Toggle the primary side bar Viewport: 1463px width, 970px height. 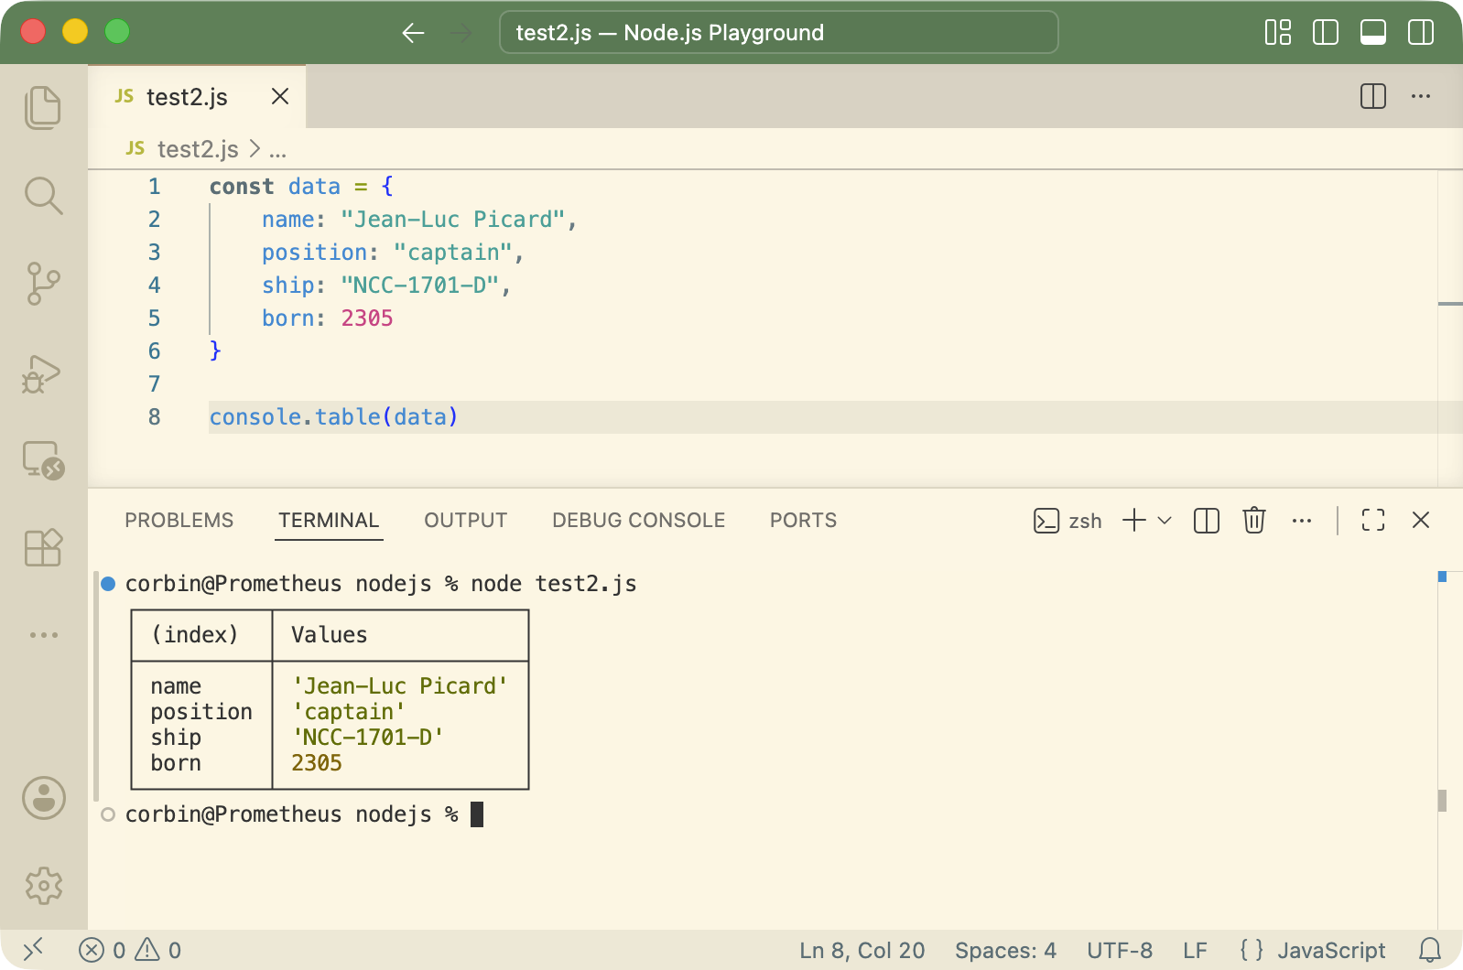tap(1326, 33)
